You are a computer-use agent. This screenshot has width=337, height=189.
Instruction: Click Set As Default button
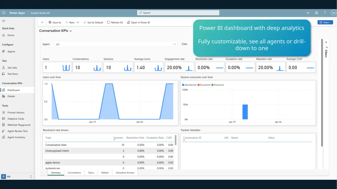93,22
